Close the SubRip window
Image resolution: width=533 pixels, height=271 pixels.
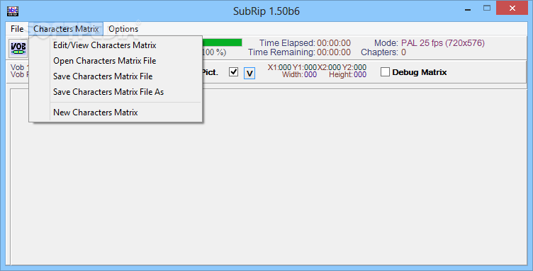tap(512, 8)
